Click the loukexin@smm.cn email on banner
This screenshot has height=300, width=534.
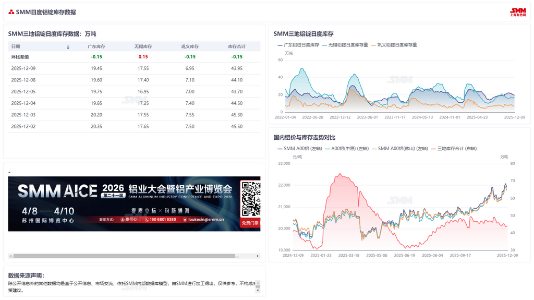(205, 220)
